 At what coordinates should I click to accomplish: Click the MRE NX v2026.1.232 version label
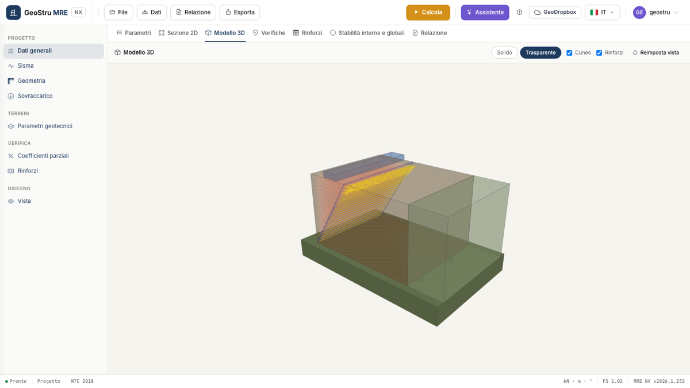click(x=659, y=381)
